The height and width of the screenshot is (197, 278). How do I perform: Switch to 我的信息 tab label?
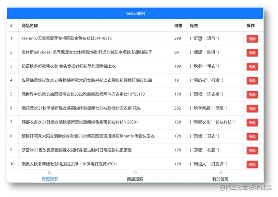220,179
